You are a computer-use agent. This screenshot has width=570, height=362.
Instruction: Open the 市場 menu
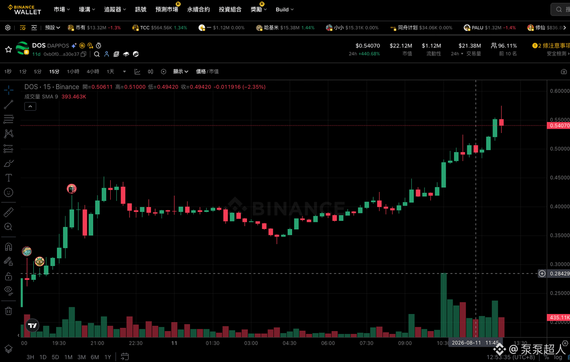(x=62, y=10)
